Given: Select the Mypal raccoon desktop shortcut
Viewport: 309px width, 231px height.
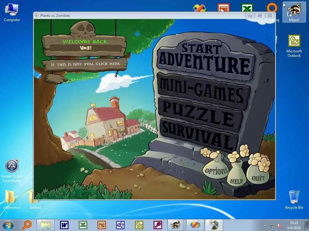Looking at the screenshot, I should [x=294, y=12].
